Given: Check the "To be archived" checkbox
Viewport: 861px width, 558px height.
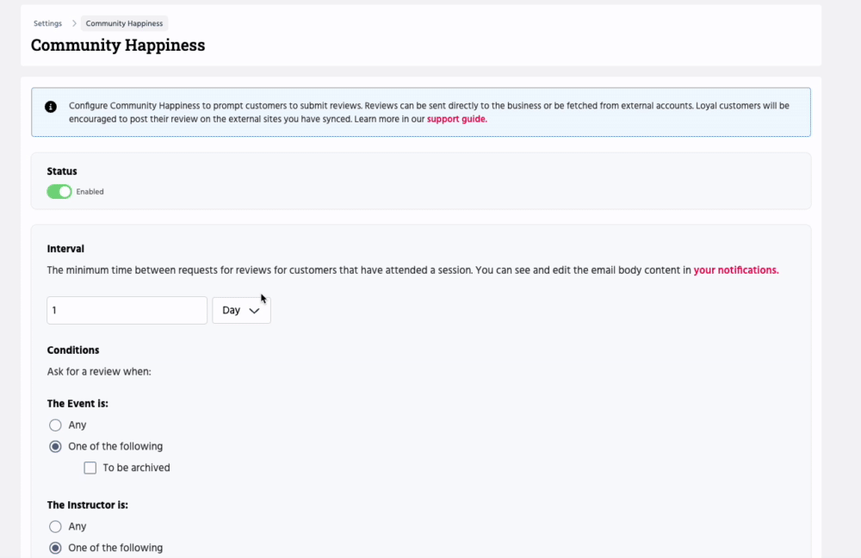Looking at the screenshot, I should click(90, 468).
